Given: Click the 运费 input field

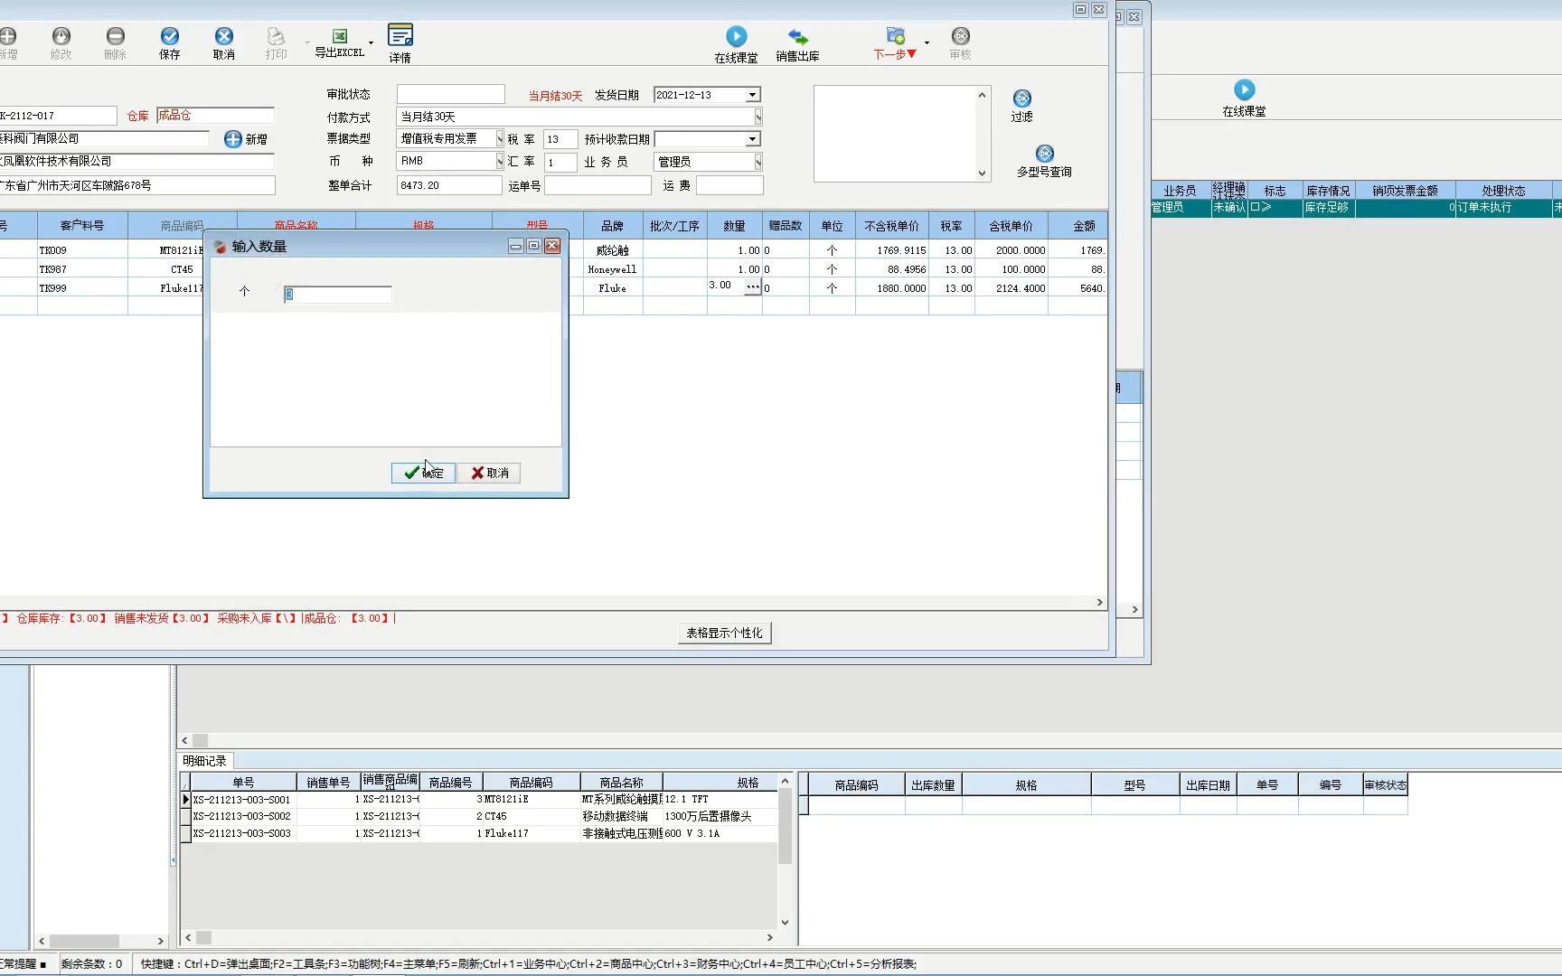Looking at the screenshot, I should (729, 185).
